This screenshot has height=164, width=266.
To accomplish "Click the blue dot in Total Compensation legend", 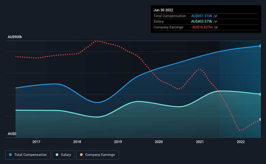I will (10, 155).
